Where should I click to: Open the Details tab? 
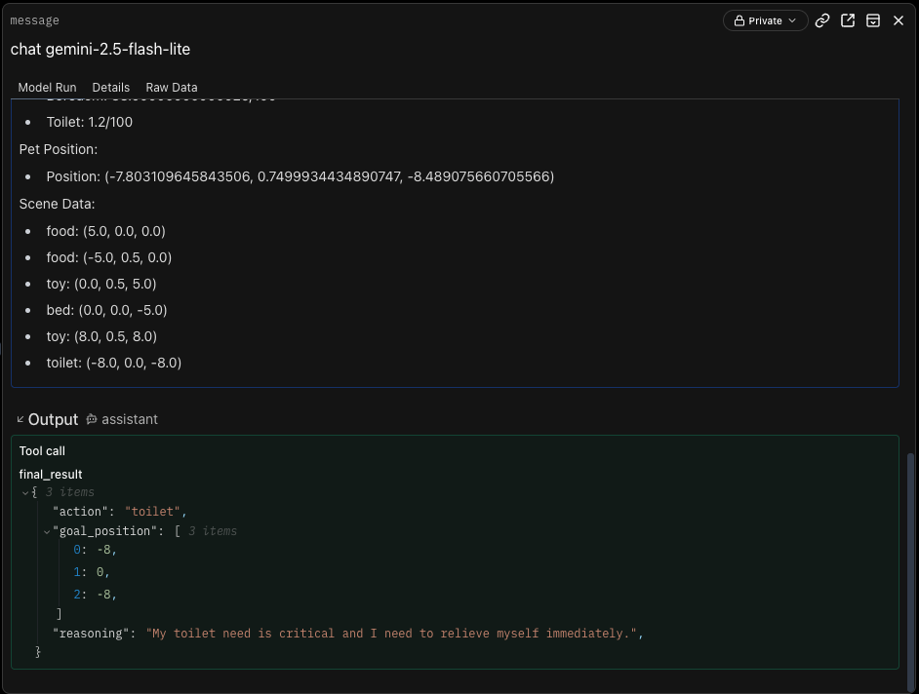(x=110, y=87)
